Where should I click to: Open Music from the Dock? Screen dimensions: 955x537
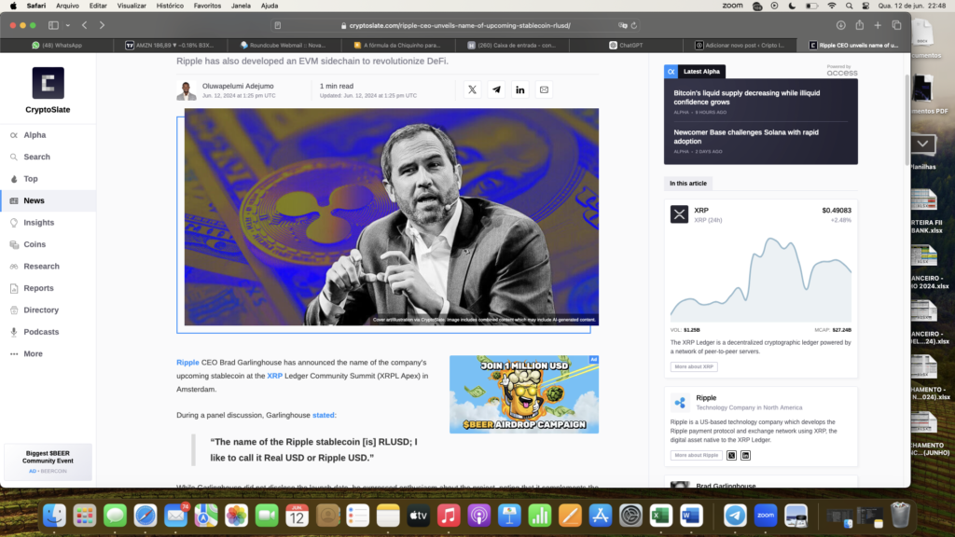coord(449,516)
